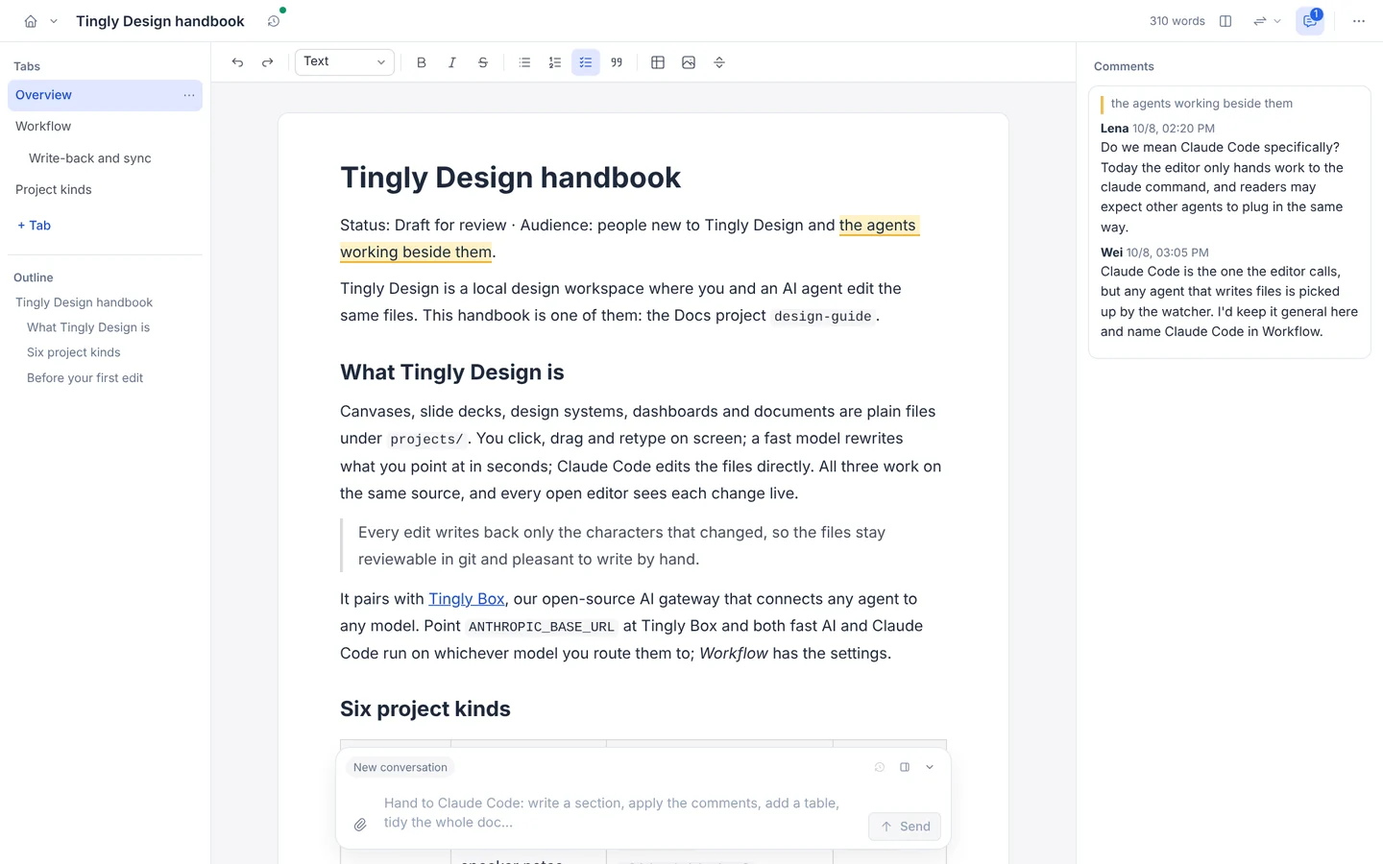This screenshot has height=864, width=1383.
Task: Jump to What Tingly Design is in outline
Action: pos(88,327)
